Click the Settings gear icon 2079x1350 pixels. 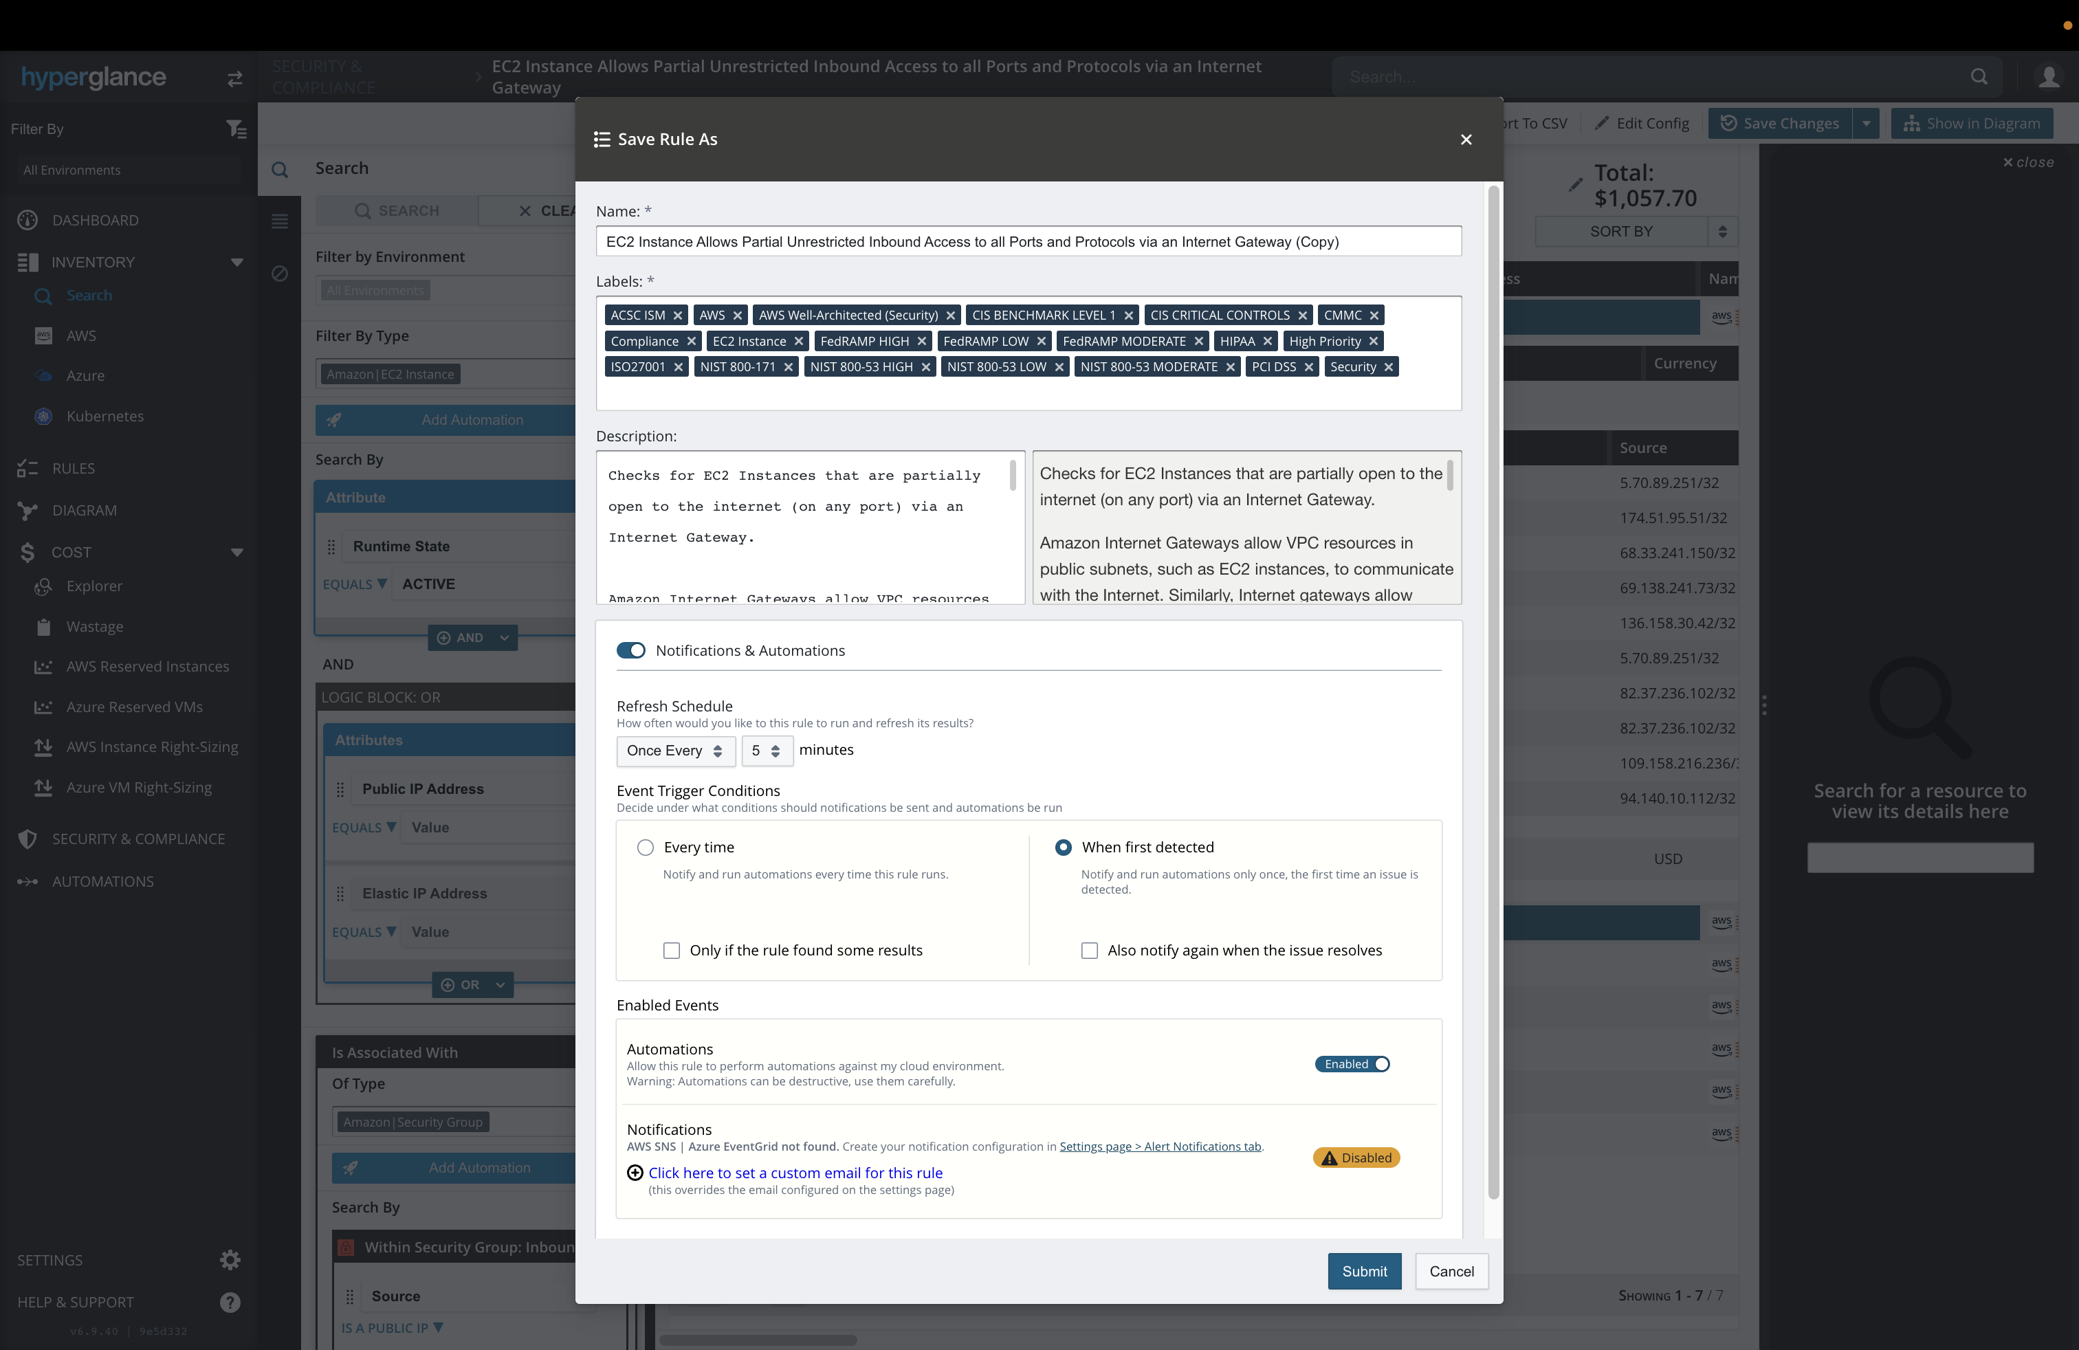(230, 1259)
